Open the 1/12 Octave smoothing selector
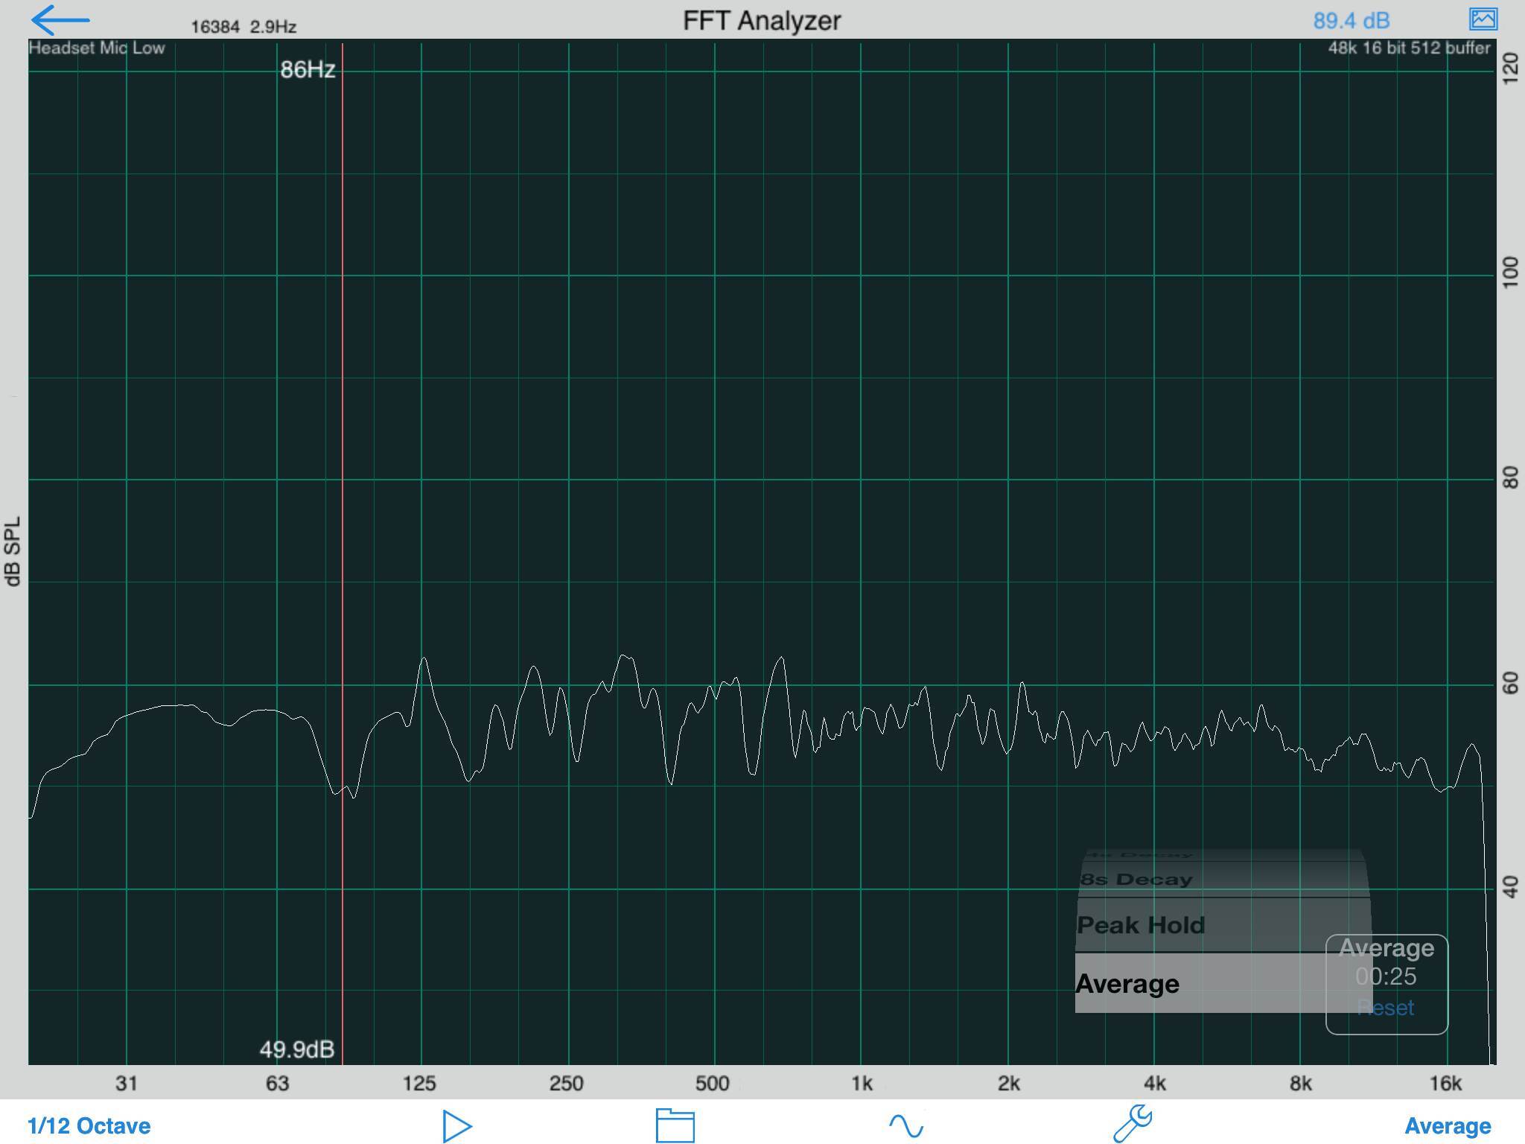The width and height of the screenshot is (1525, 1144). point(89,1125)
